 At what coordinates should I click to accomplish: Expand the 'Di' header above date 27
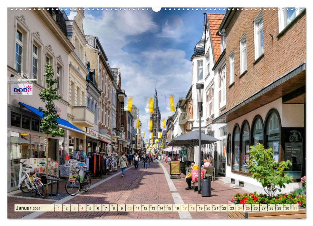pyautogui.click(x=261, y=206)
